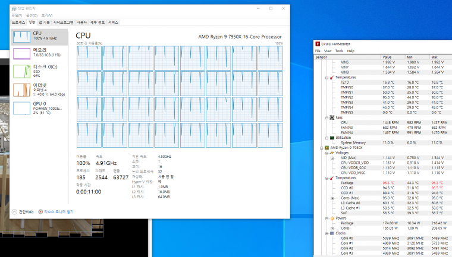452x257 pixels.
Task: Open the 보기(V) menu in Task Manager
Action: tap(47, 15)
